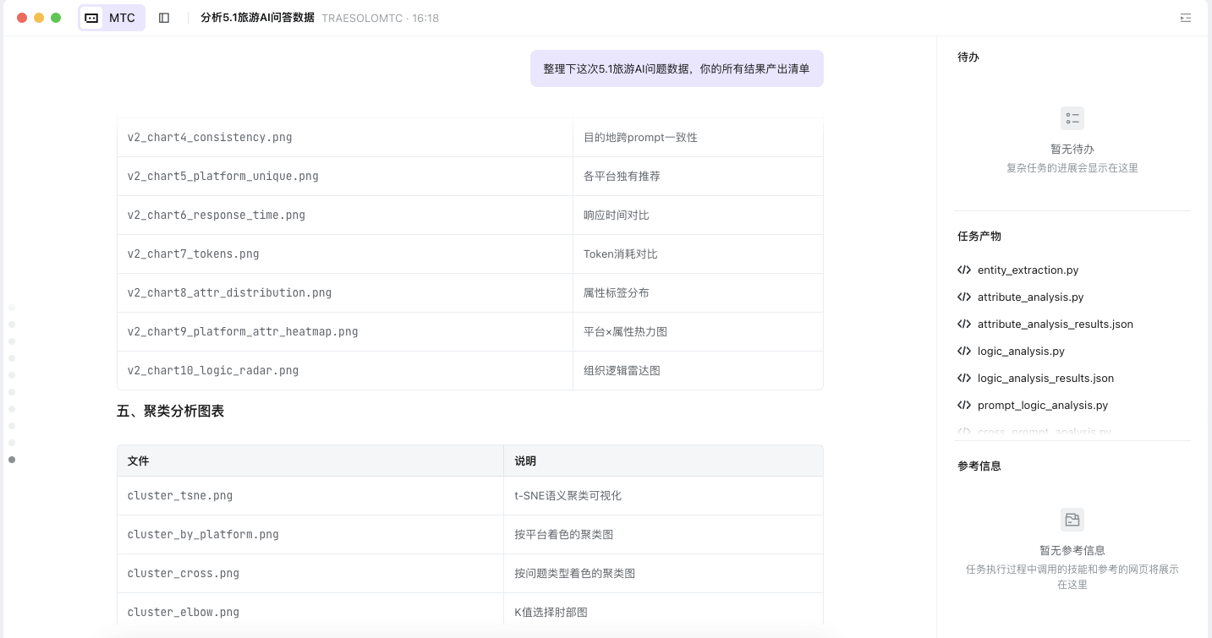Screen dimensions: 1212x638
Task: Click the empty to-do checklist icon
Action: 1072,118
